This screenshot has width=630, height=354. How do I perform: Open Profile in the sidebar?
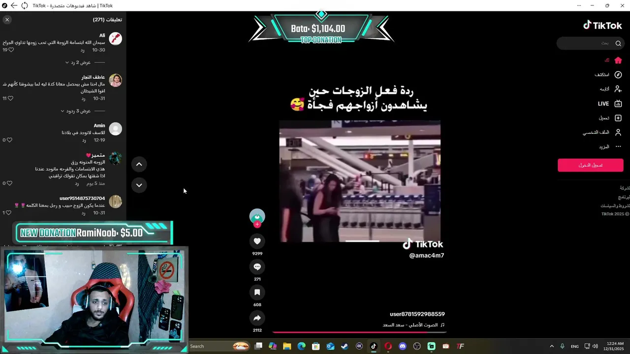602,132
